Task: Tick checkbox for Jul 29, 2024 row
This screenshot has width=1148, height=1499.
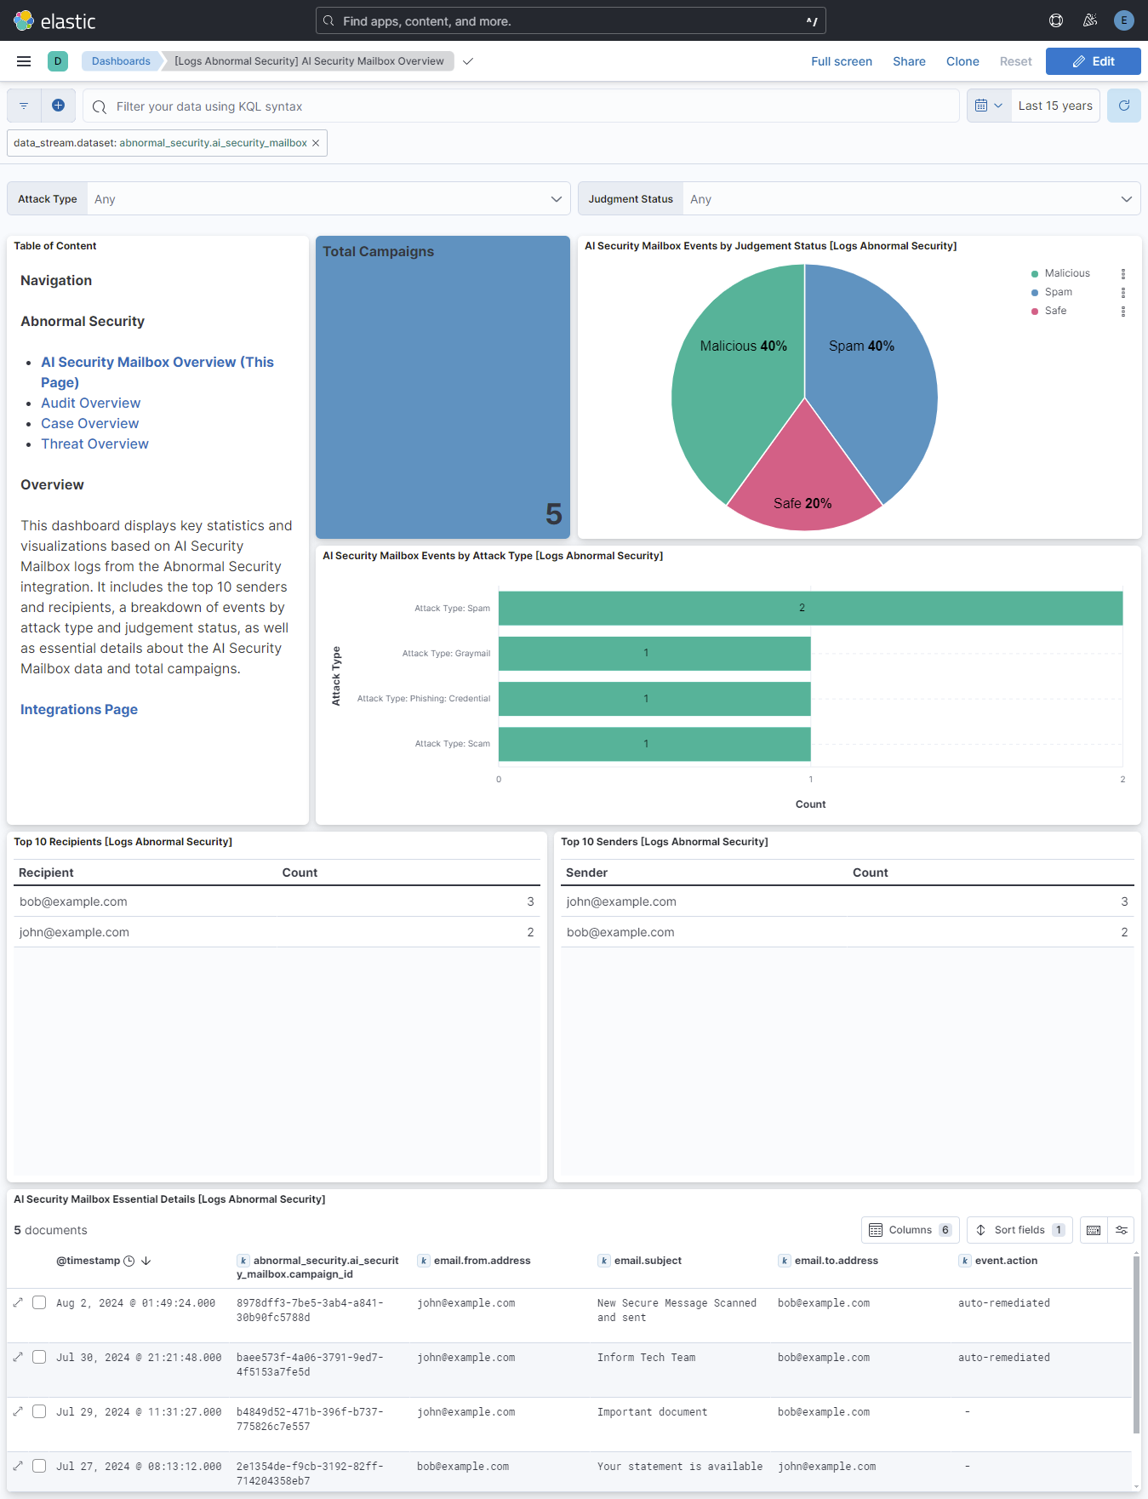Action: (x=39, y=1411)
